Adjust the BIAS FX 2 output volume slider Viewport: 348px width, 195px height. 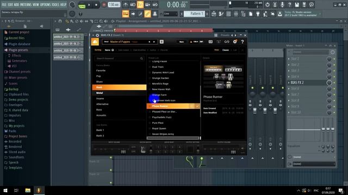233,152
